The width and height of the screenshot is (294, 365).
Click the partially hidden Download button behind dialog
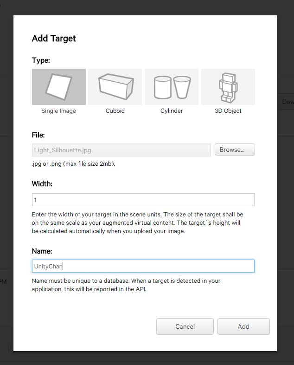(286, 102)
